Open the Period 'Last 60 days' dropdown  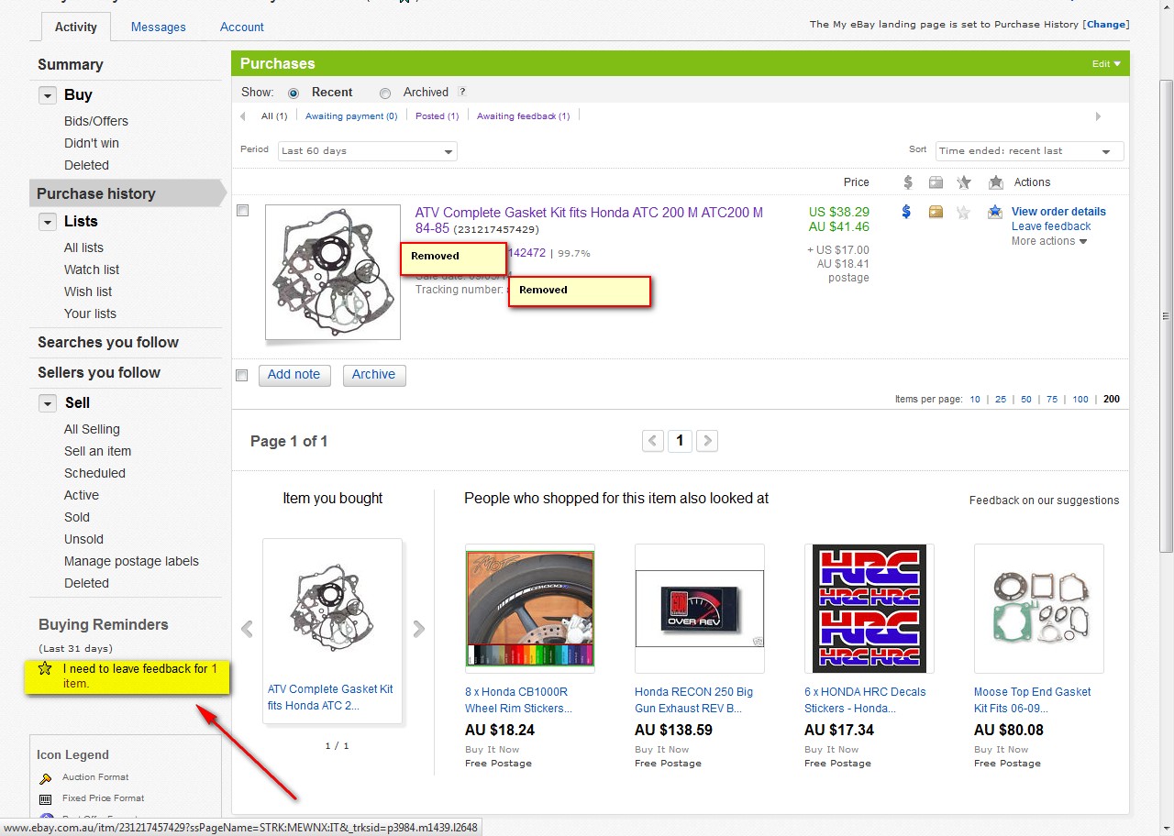pyautogui.click(x=367, y=151)
